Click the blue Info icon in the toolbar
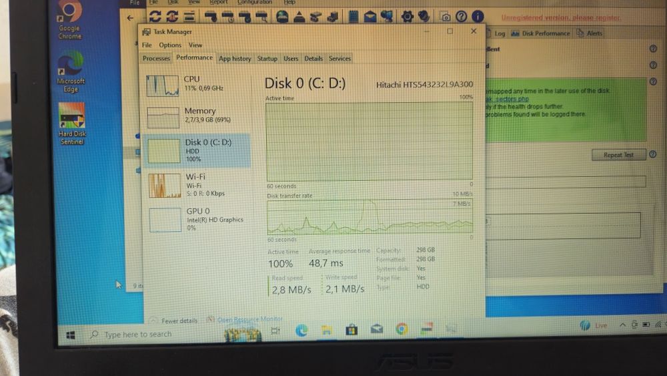667x376 pixels. click(478, 17)
